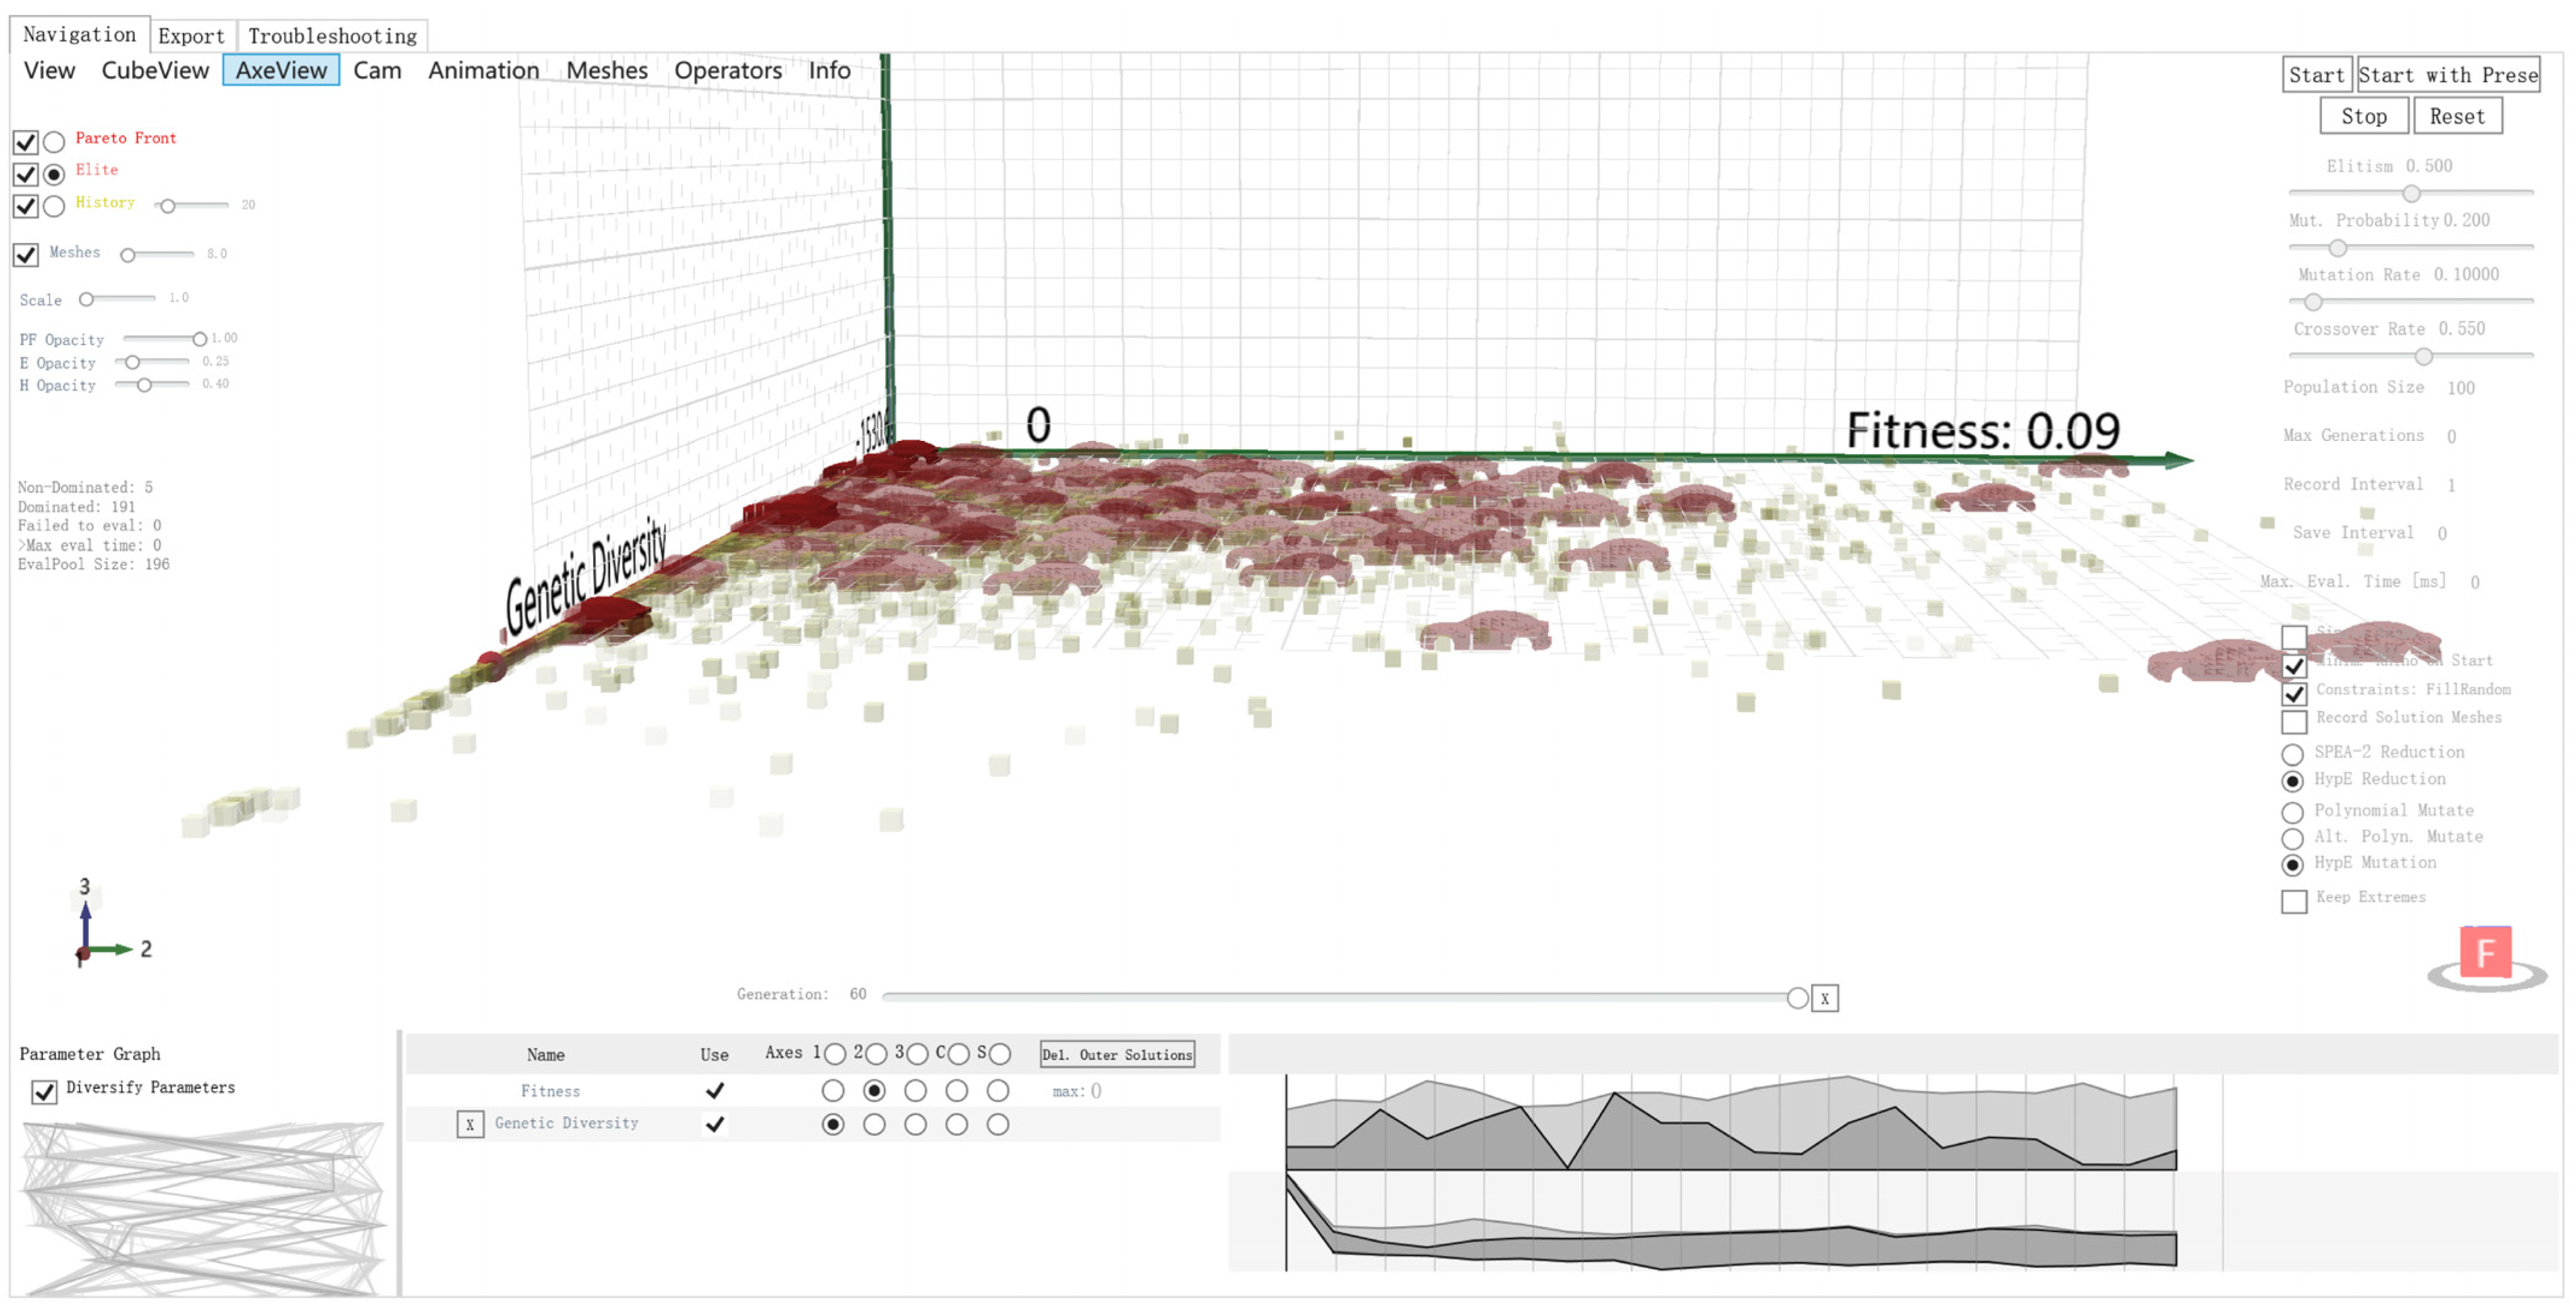
Task: Select SPEA-2 Reduction radio button
Action: pyautogui.click(x=2292, y=753)
